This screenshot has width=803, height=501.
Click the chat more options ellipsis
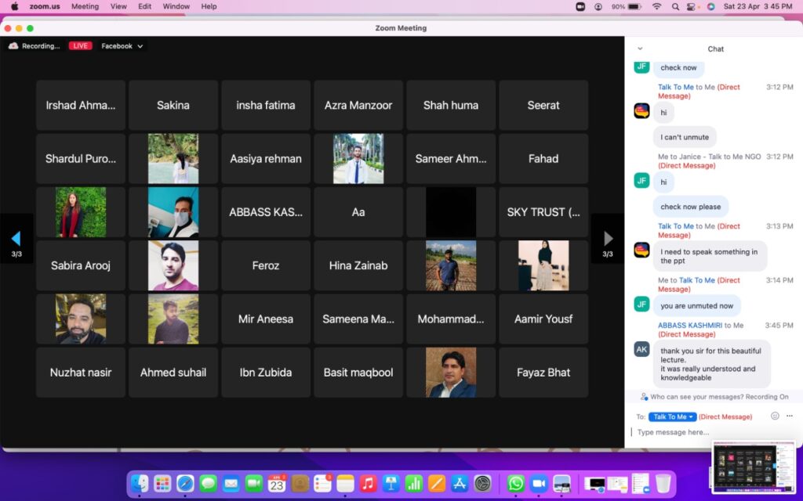click(790, 416)
